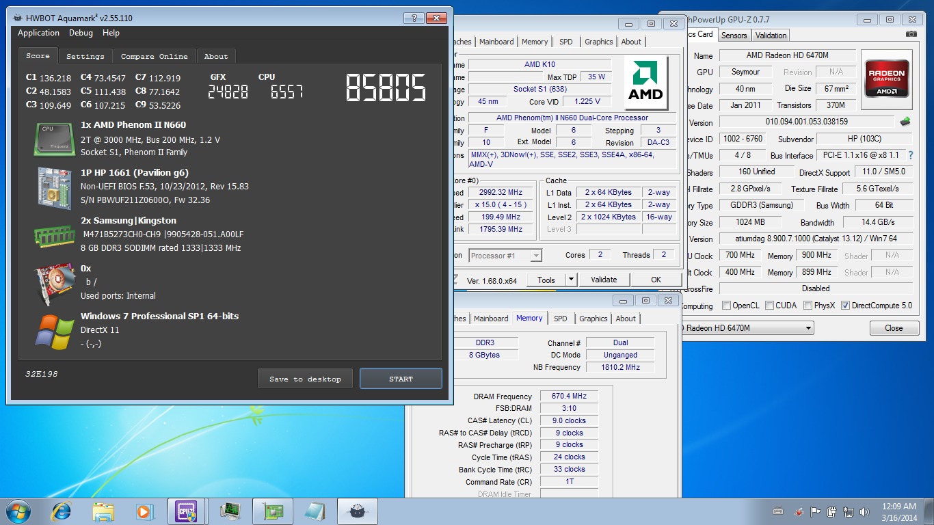The width and height of the screenshot is (934, 525).
Task: Click the GDDR3 (Samsung) memory type value
Action: coord(761,205)
